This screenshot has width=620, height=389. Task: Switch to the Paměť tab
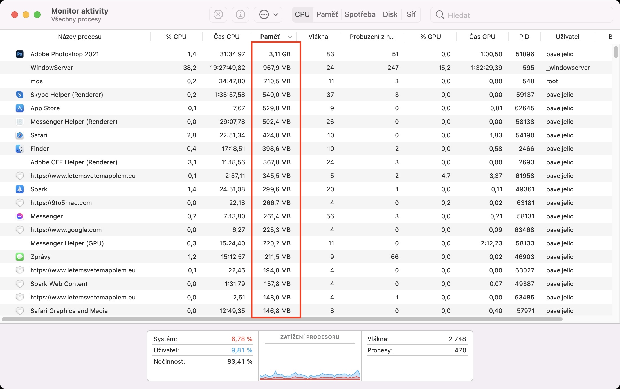click(327, 15)
